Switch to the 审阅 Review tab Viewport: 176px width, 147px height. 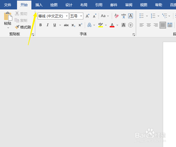pos(129,5)
